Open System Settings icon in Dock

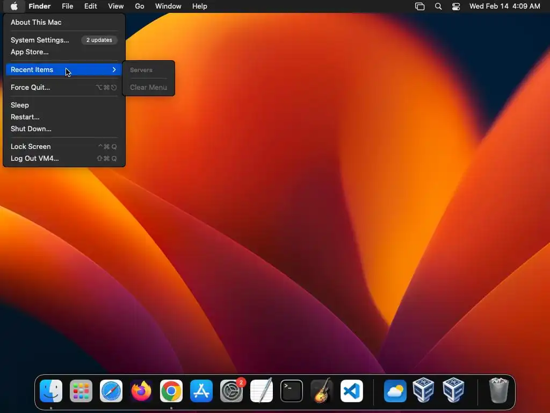point(231,391)
